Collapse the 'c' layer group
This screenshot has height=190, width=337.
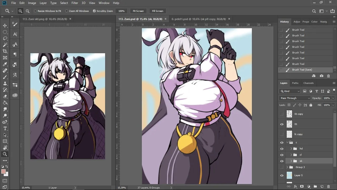pyautogui.click(x=288, y=142)
